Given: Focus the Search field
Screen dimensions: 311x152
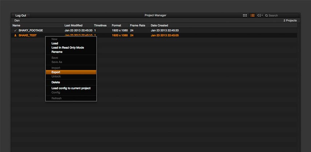Looking at the screenshot, I should 283,16.
